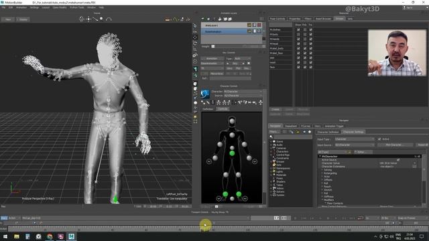Open File Explorer from the taskbar
This screenshot has height=241, width=429.
[x=17, y=236]
